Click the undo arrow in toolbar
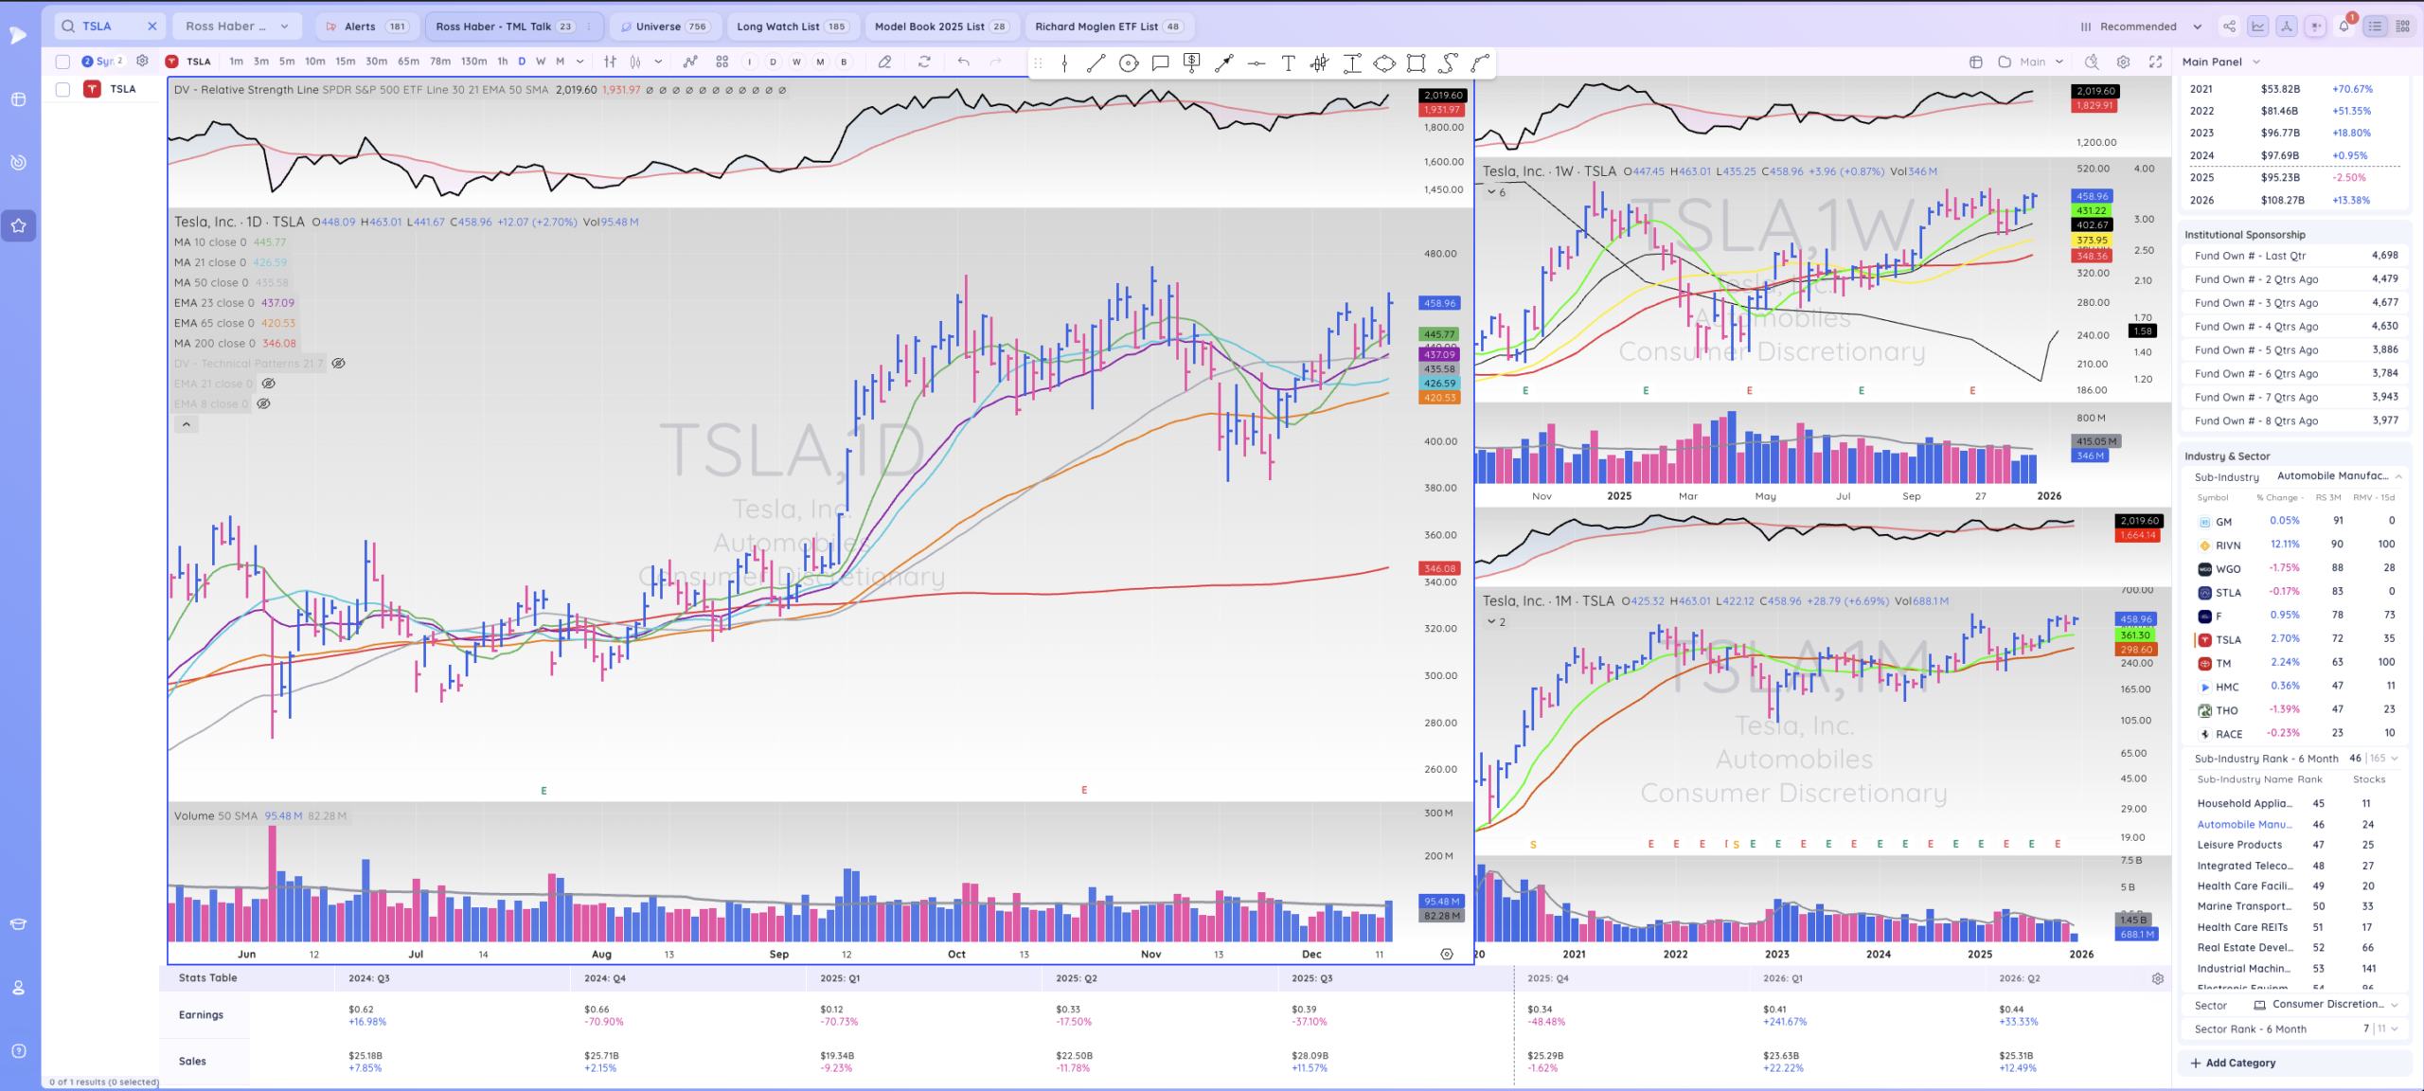Image resolution: width=2424 pixels, height=1091 pixels. coord(963,62)
